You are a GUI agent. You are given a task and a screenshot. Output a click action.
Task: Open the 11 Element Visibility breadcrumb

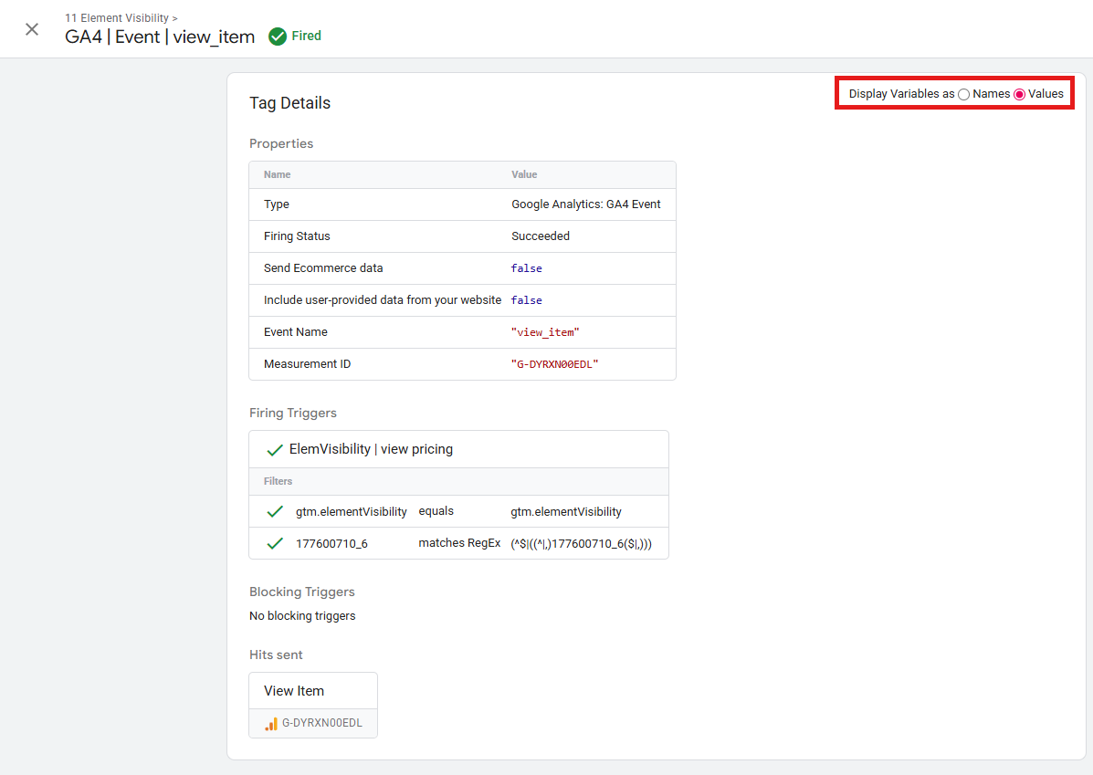point(117,18)
